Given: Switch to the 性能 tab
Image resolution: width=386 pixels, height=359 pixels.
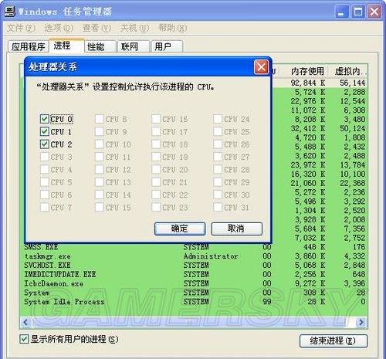Looking at the screenshot, I should coord(100,46).
